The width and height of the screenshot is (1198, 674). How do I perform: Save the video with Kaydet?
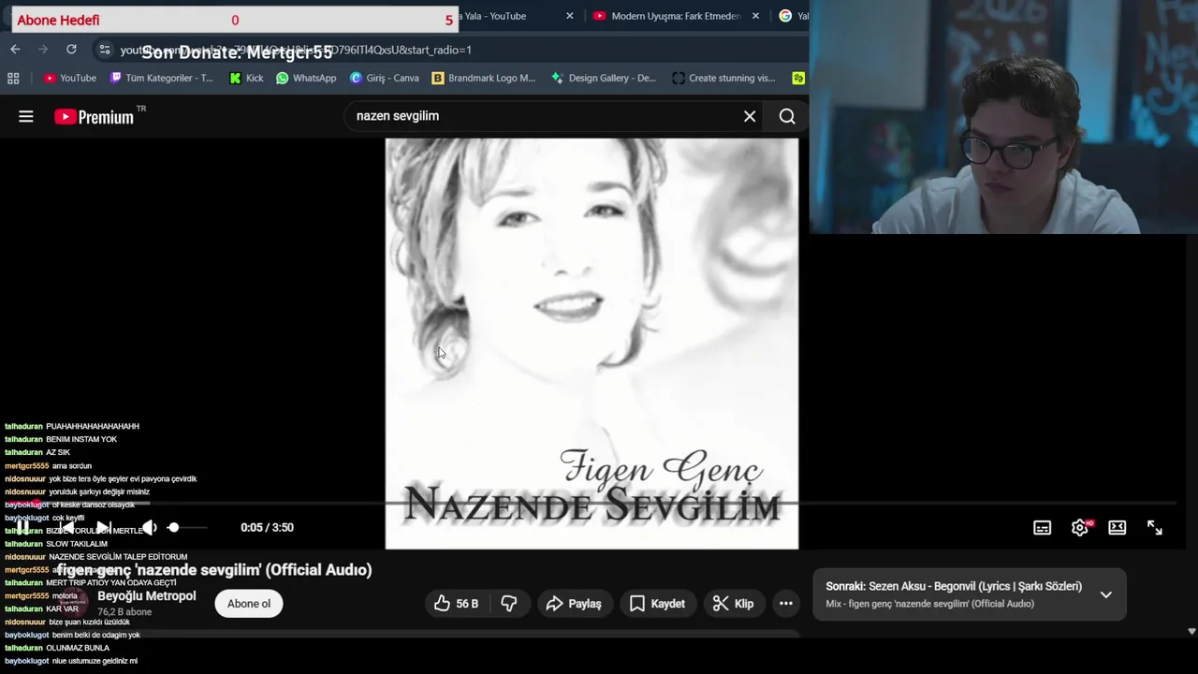(657, 604)
